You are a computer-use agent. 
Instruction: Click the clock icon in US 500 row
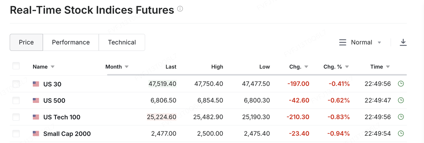[401, 100]
